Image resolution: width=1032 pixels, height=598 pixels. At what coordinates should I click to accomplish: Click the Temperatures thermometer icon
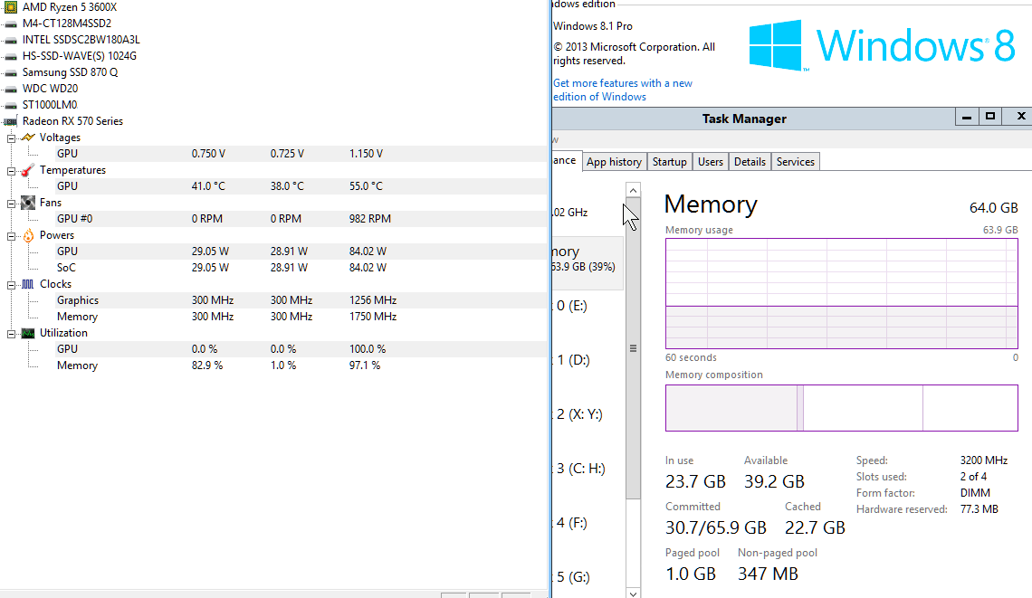click(x=28, y=170)
